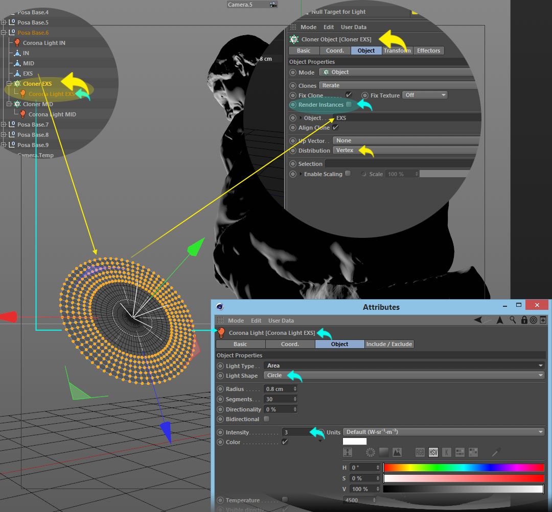Expand the Posa Base.7 tree node

pos(4,125)
